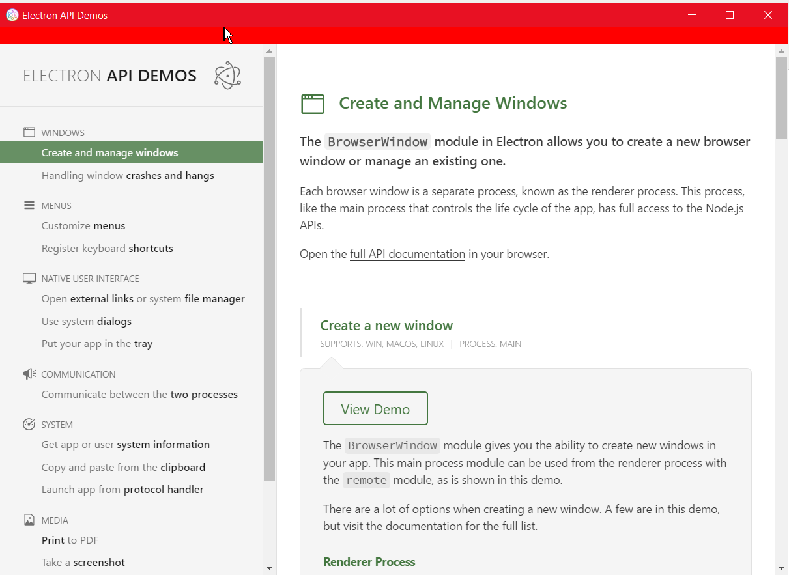The height and width of the screenshot is (575, 789).
Task: Click the Renderer Process subheading
Action: 369,561
